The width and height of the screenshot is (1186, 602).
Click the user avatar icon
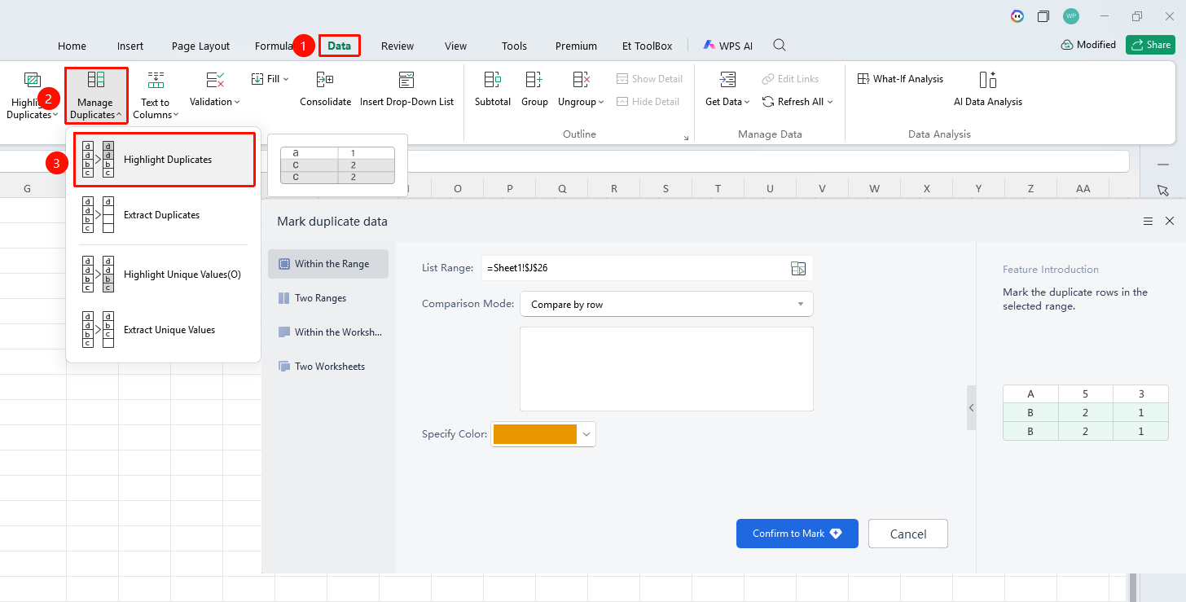tap(1071, 16)
